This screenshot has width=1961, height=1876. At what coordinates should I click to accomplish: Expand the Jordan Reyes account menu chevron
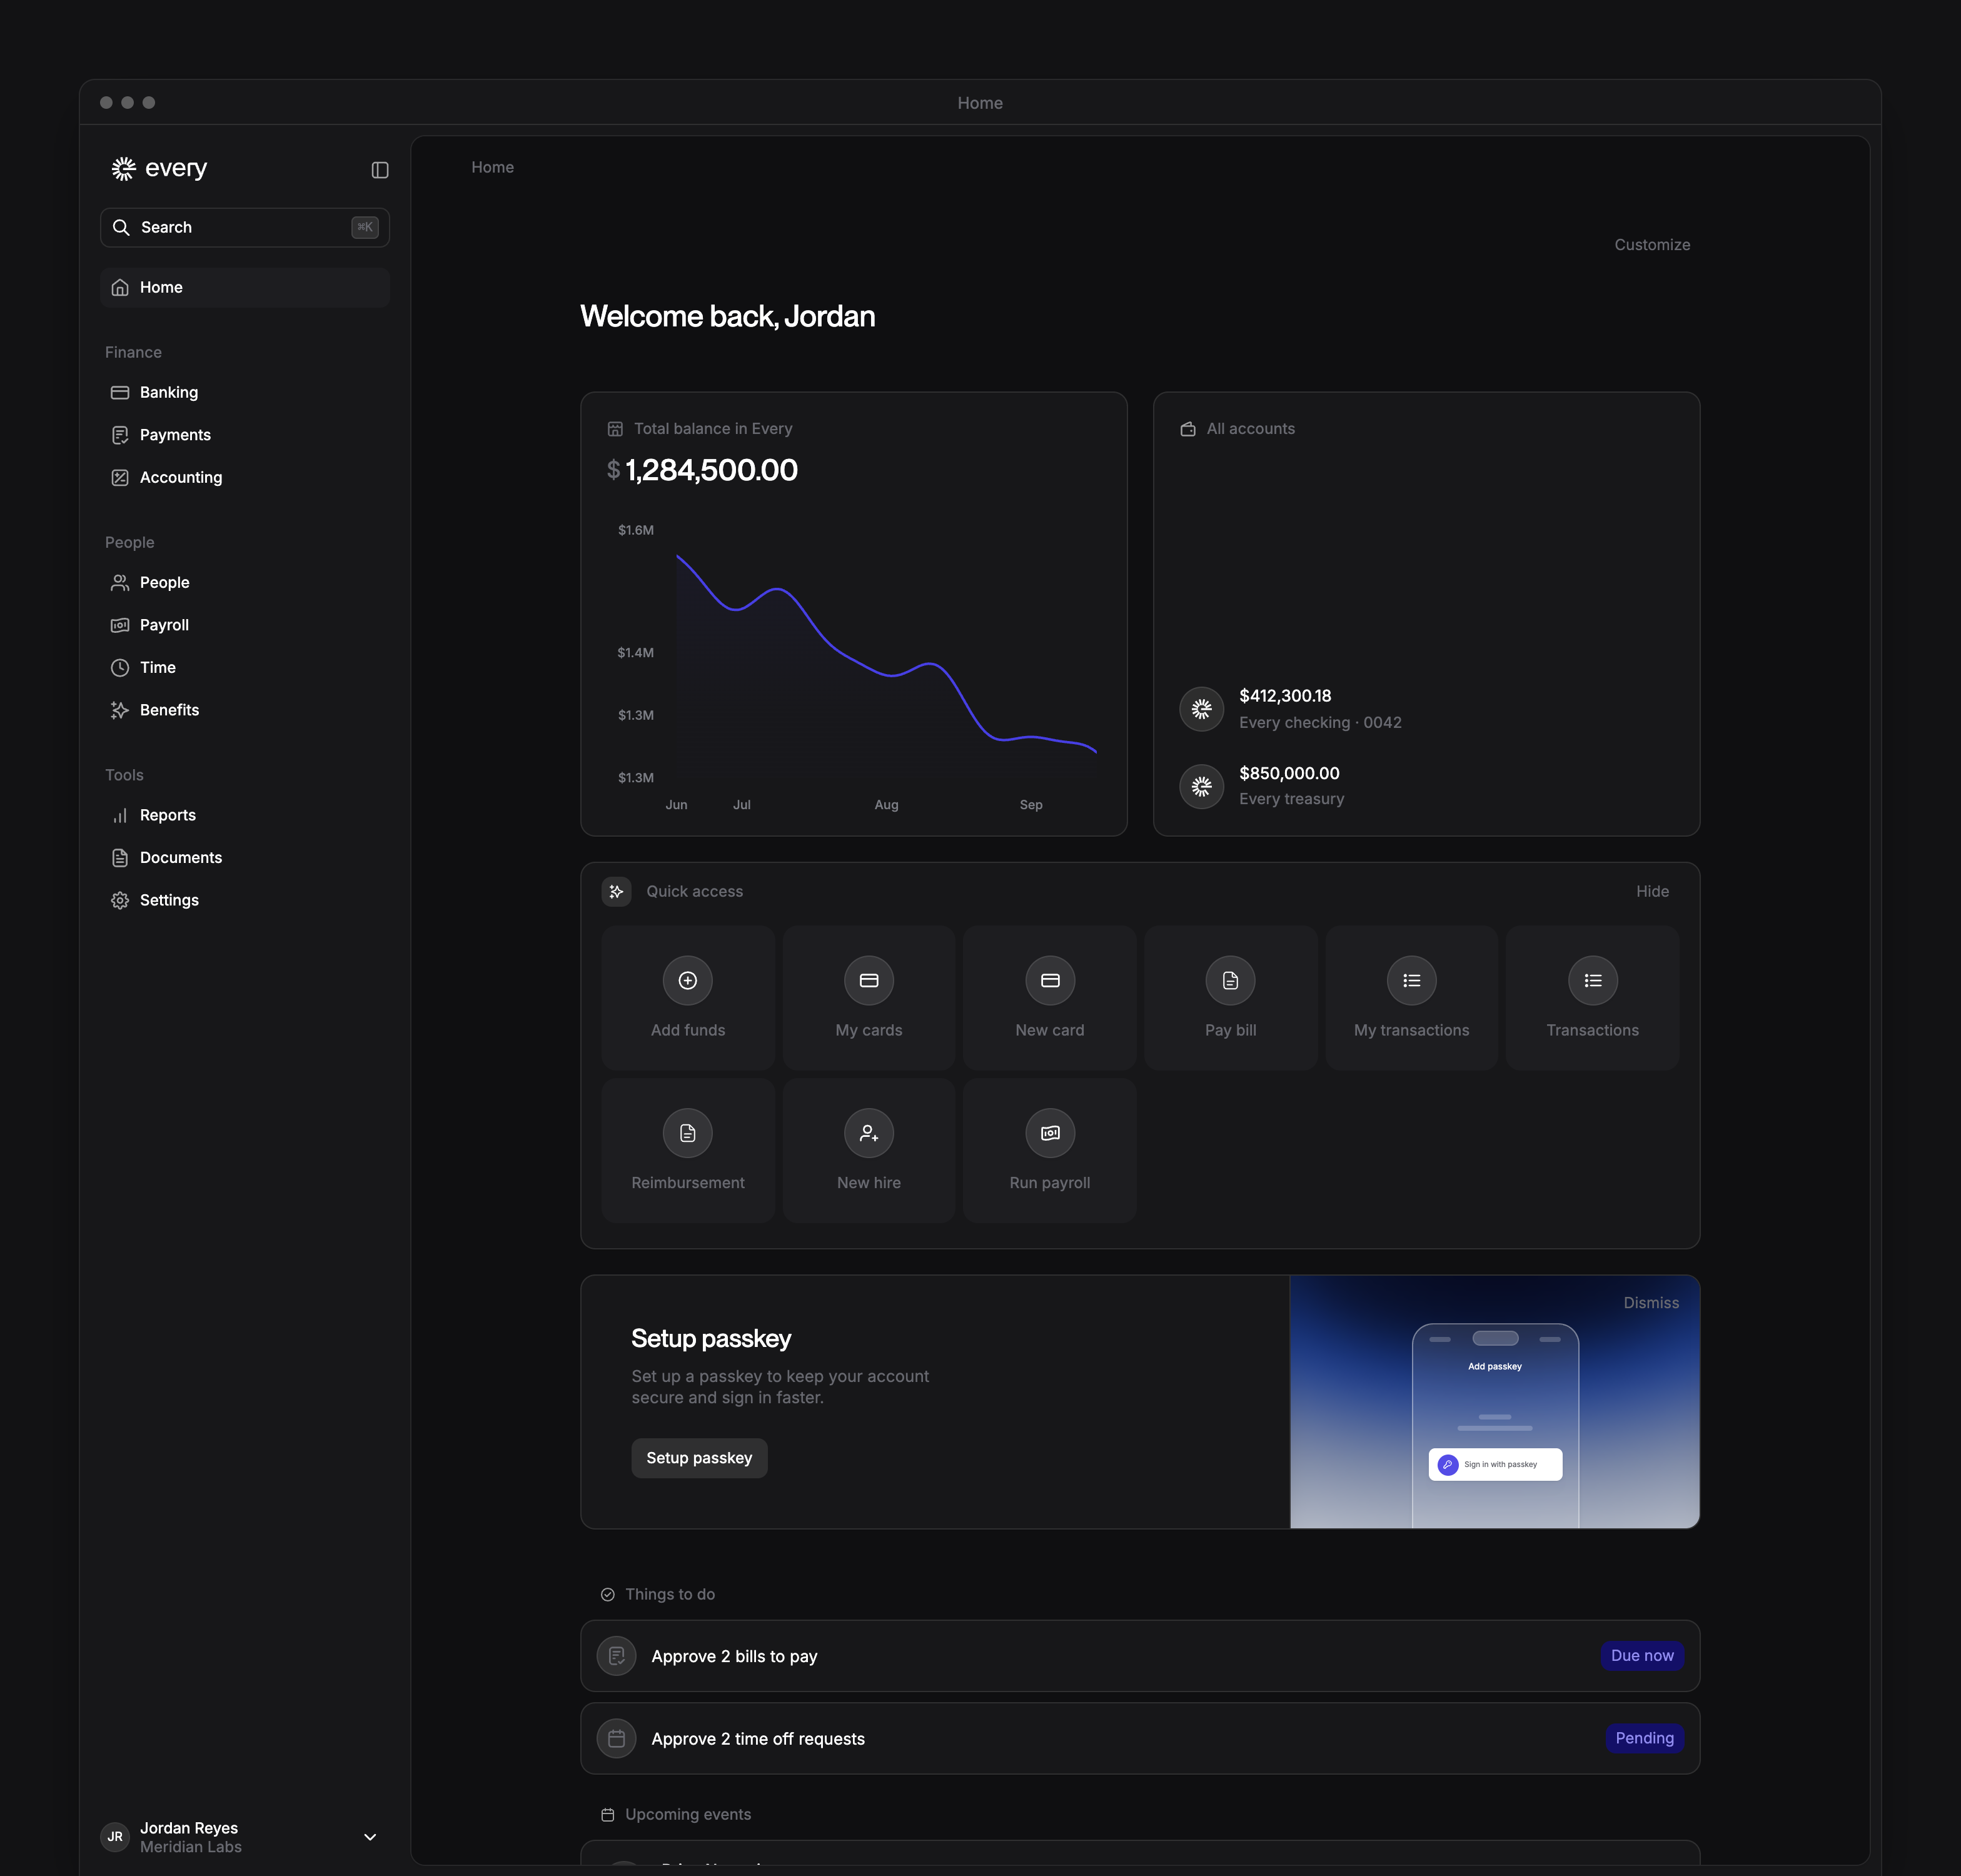(370, 1837)
